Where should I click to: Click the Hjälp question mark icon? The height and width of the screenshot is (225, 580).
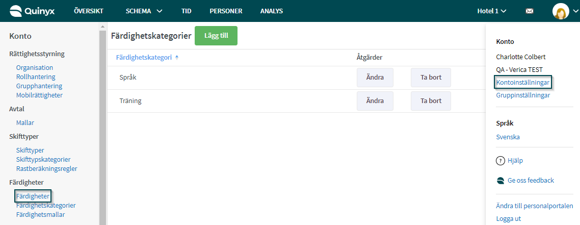coord(500,161)
